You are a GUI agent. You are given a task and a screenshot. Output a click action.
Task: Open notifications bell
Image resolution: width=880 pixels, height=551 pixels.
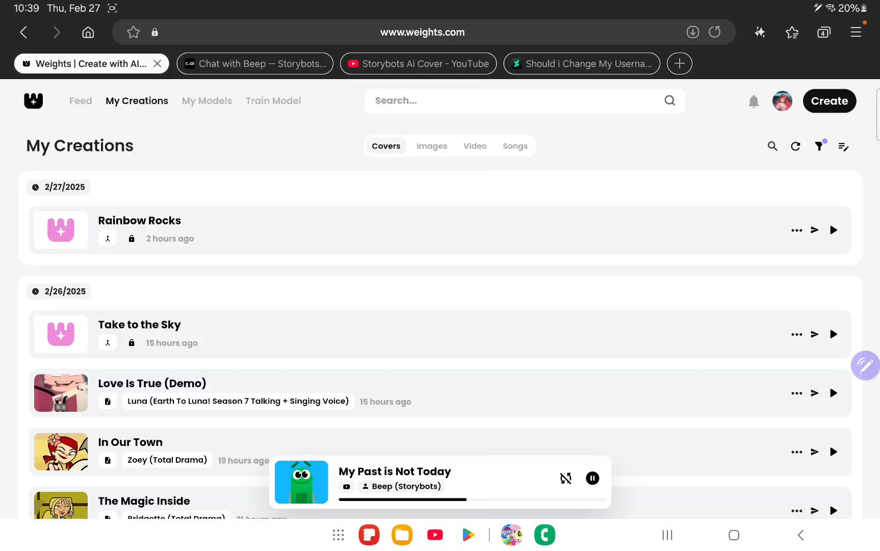click(x=754, y=102)
